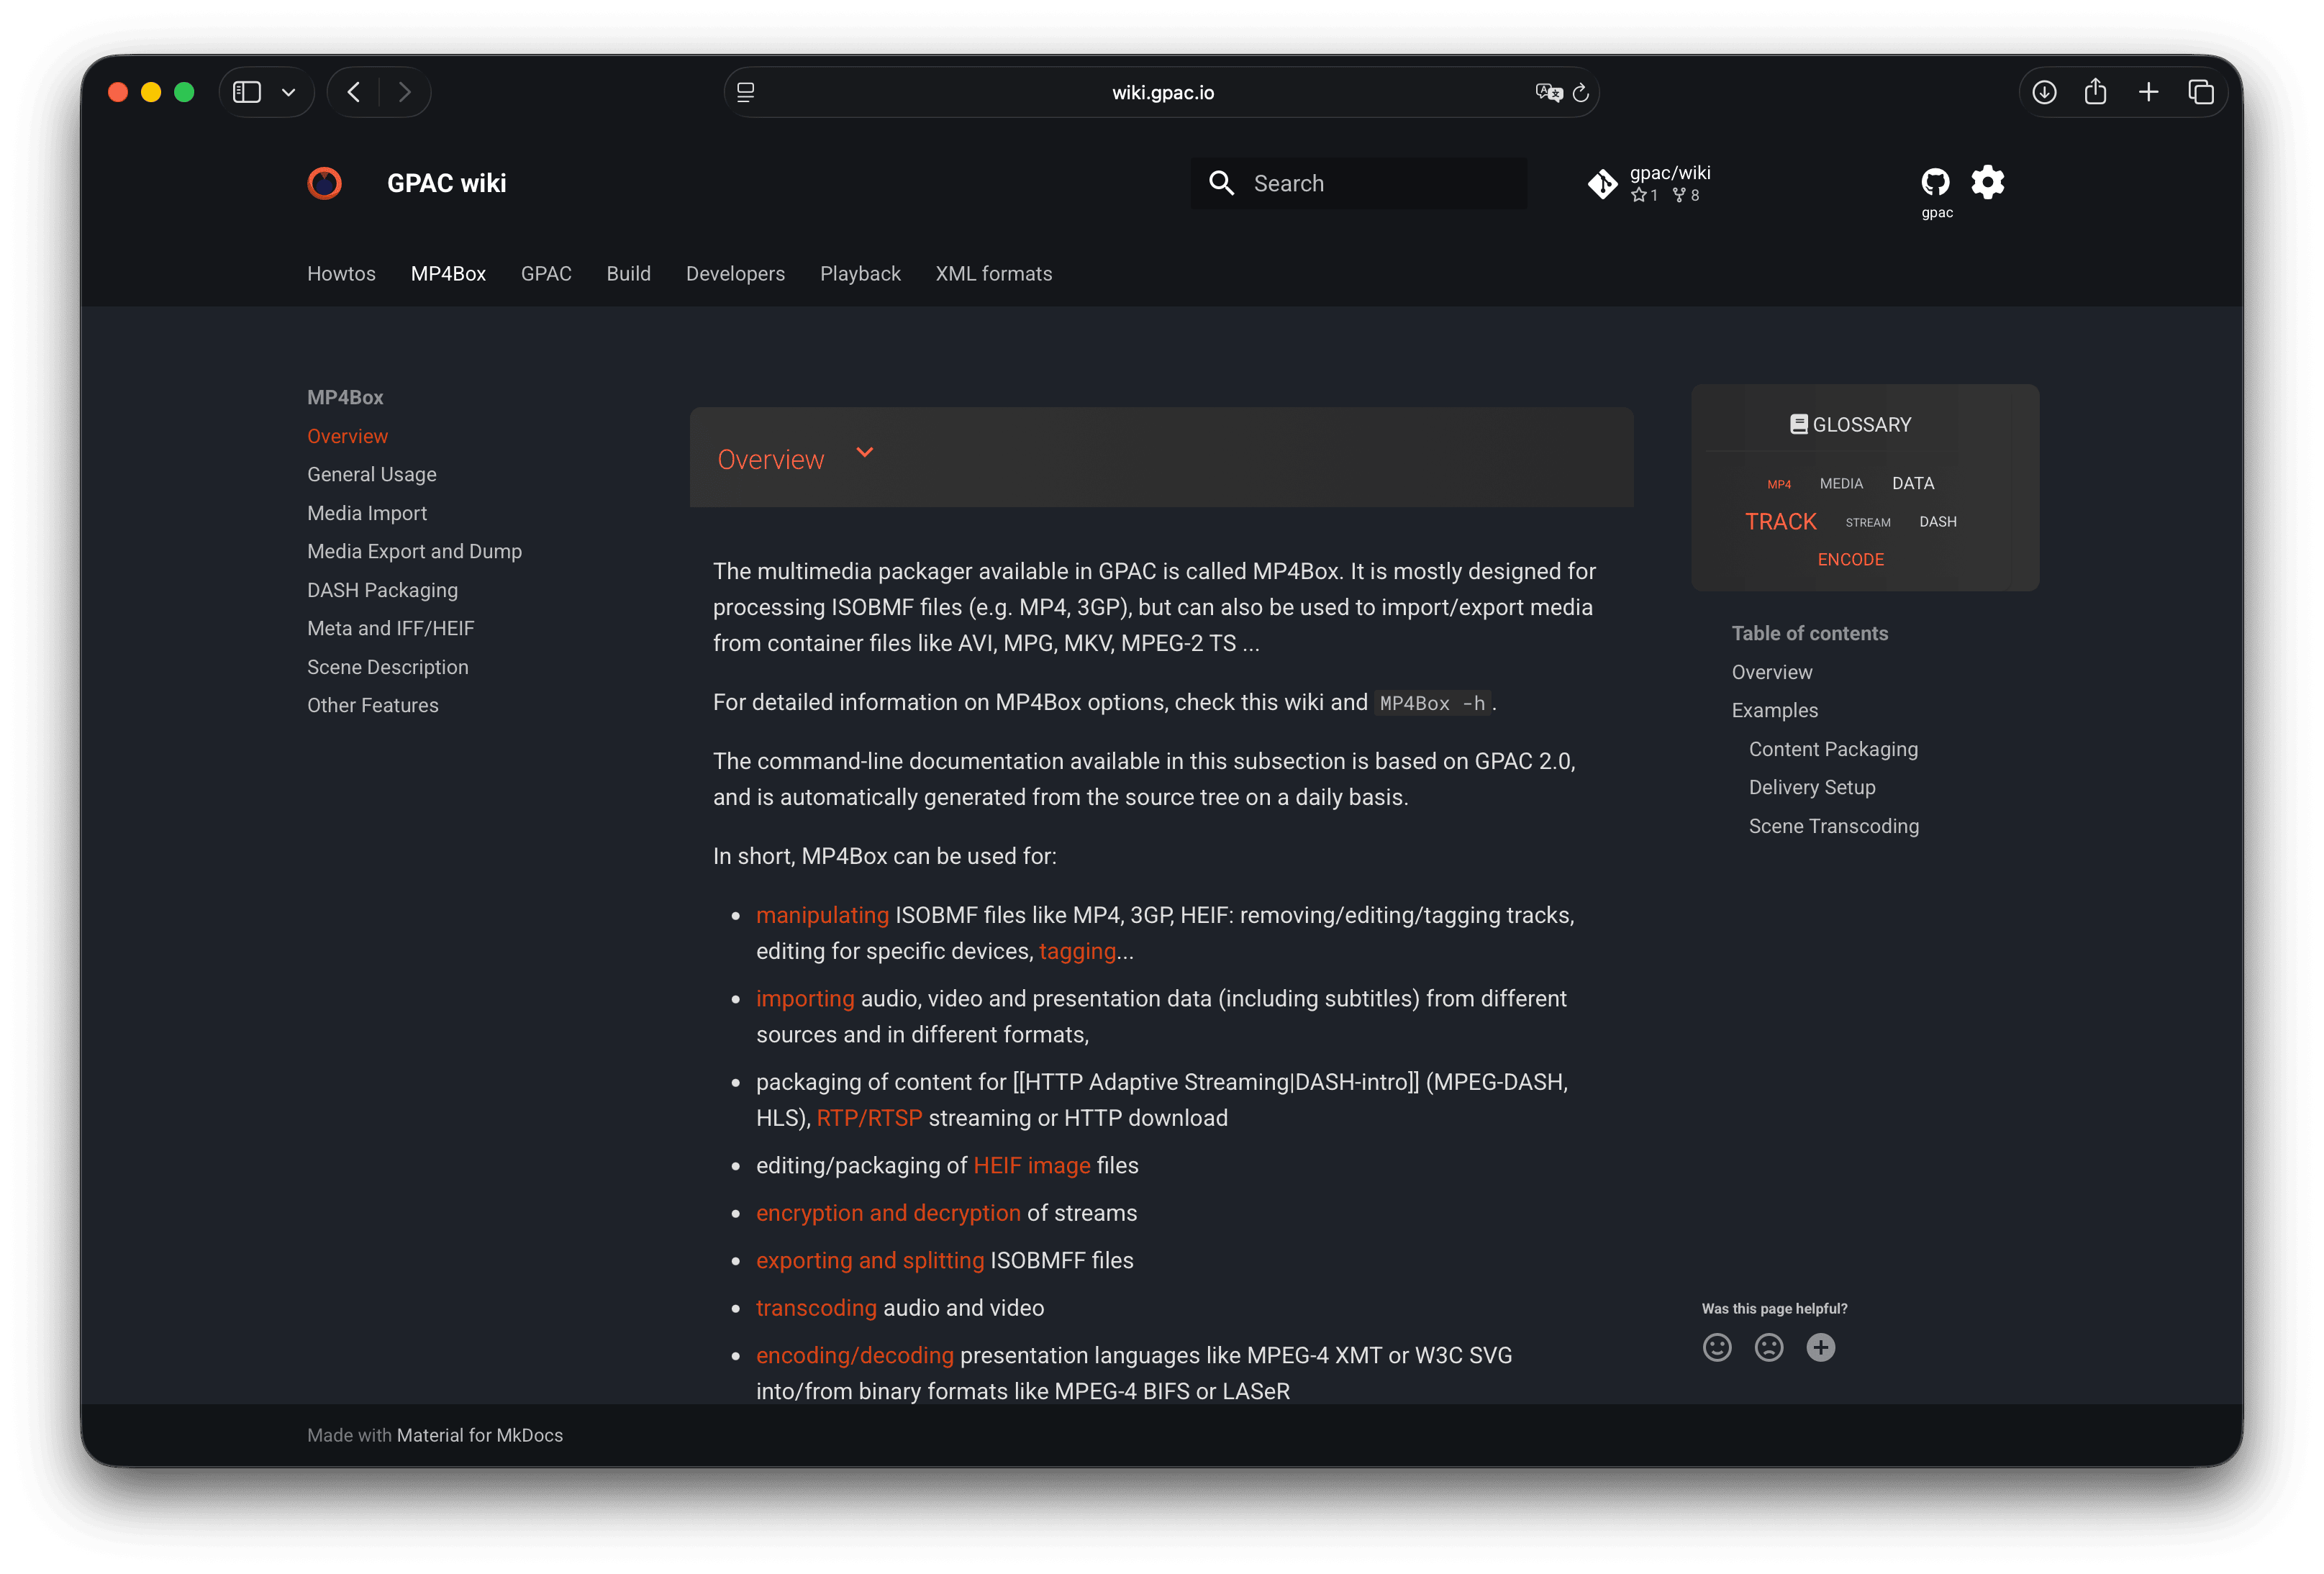Switch to the GPAC tab
This screenshot has height=1574, width=2324.
pos(546,273)
